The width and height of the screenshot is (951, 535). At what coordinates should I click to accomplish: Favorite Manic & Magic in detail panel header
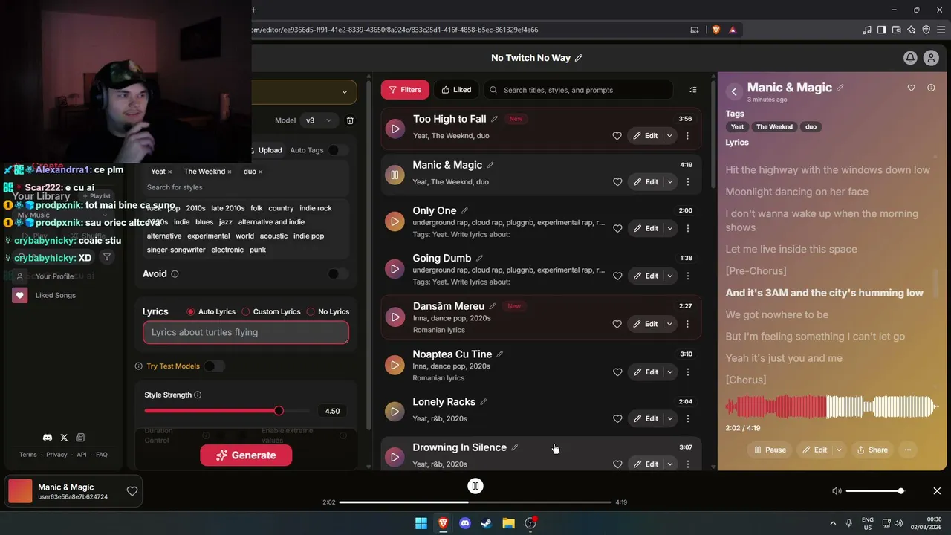[912, 88]
